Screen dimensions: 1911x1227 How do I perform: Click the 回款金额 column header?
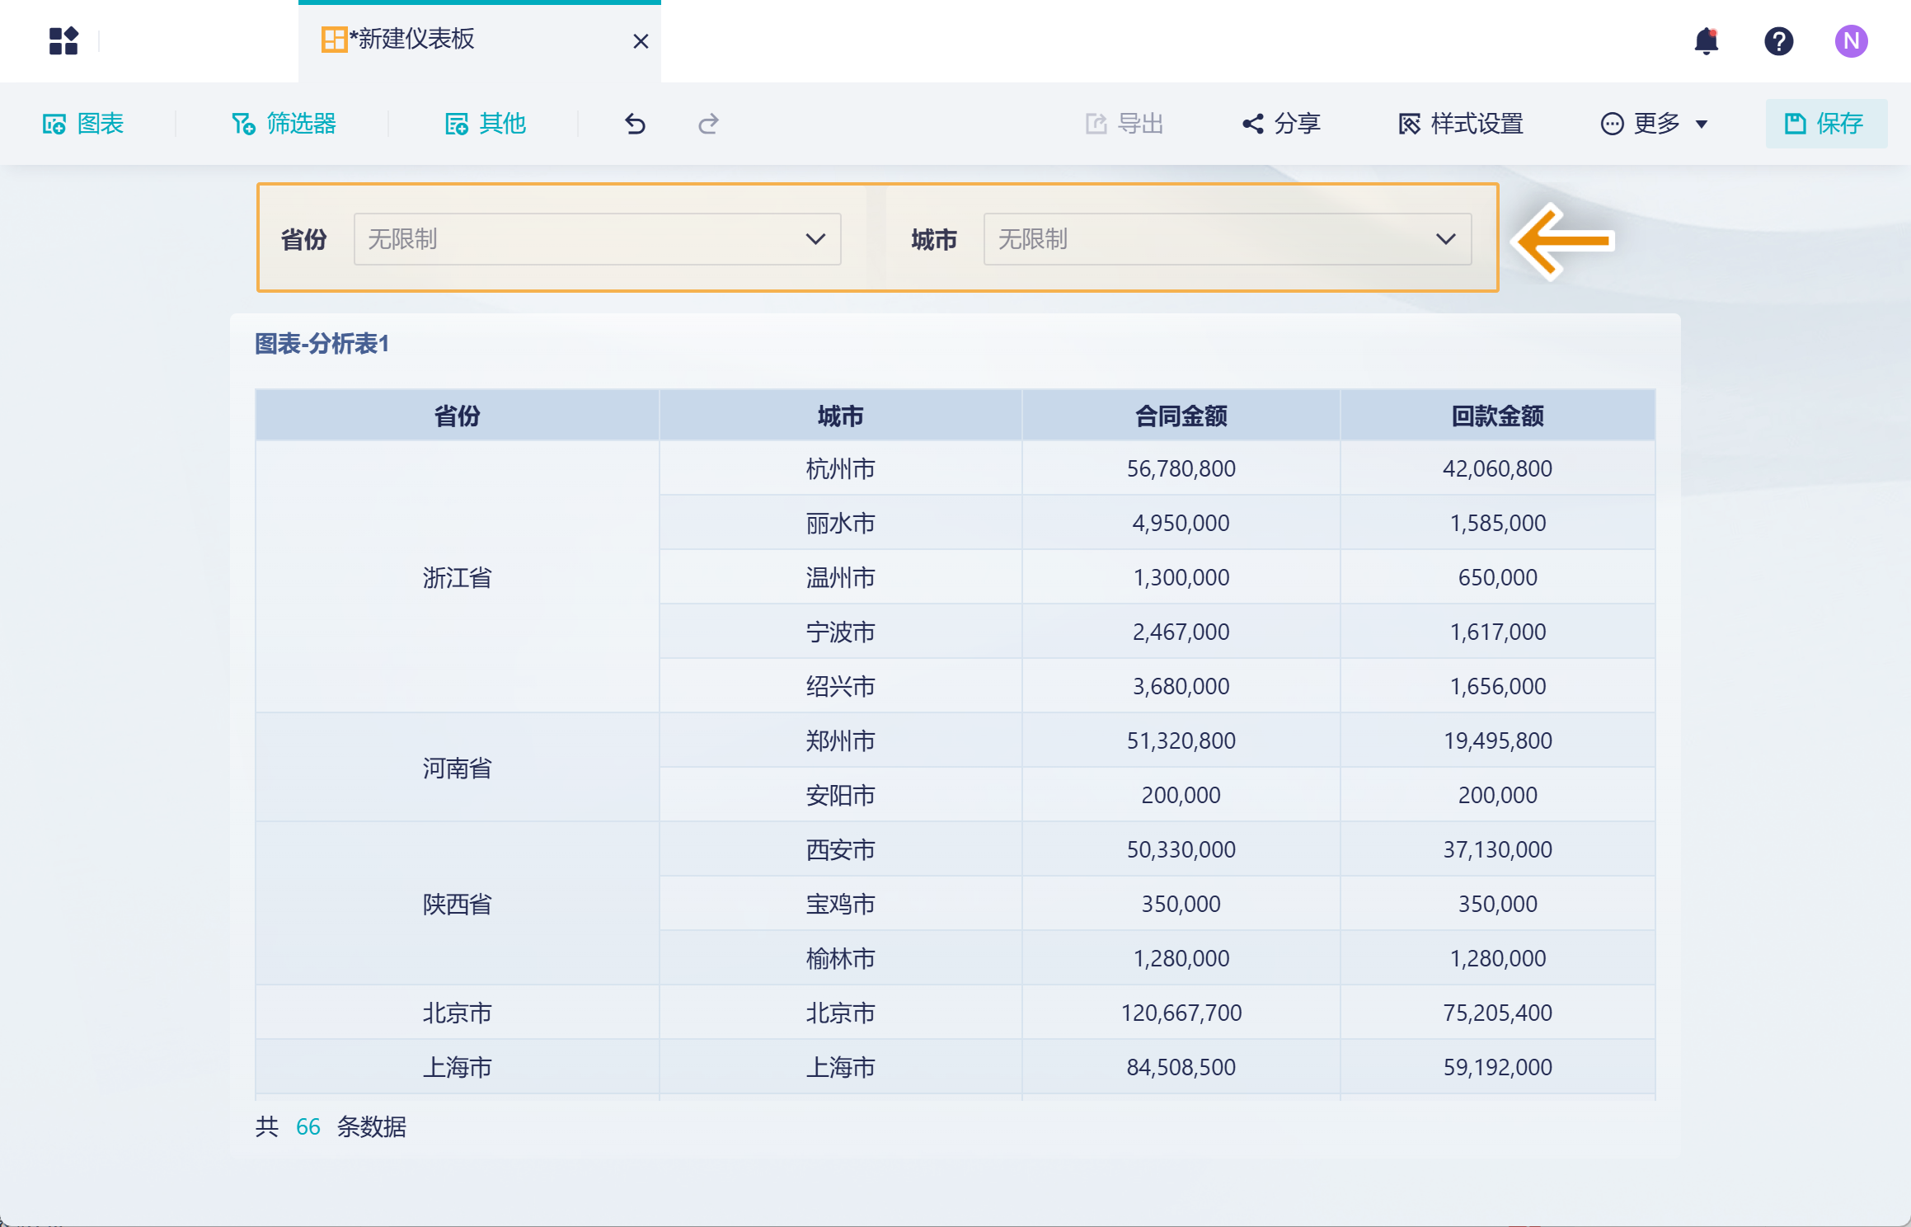(x=1497, y=416)
